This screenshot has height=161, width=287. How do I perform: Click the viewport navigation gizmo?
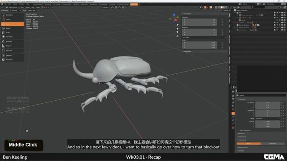click(174, 17)
